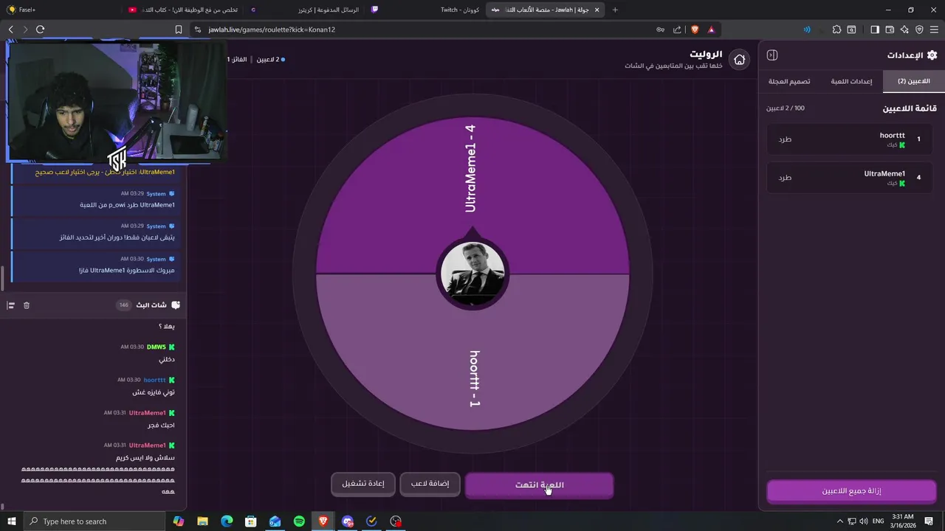Open Spotify from the taskbar
945x531 pixels.
pos(299,521)
